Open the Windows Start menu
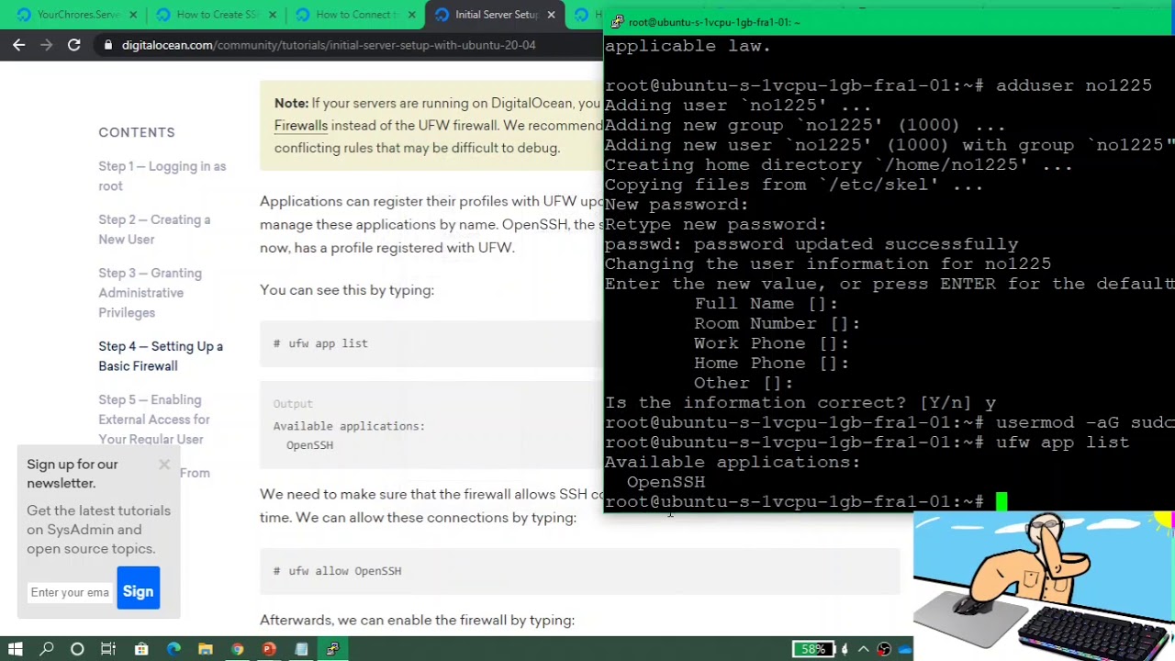 click(x=16, y=649)
